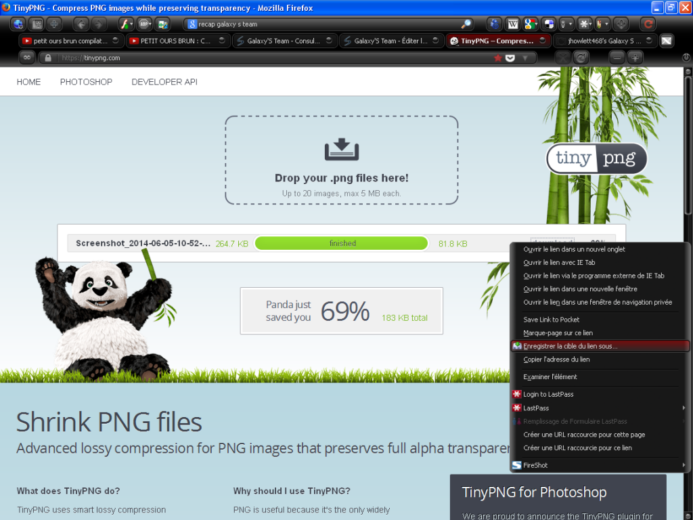Viewport: 693px width, 520px height.
Task: Click the infinity icon left of address bar
Action: 27,58
